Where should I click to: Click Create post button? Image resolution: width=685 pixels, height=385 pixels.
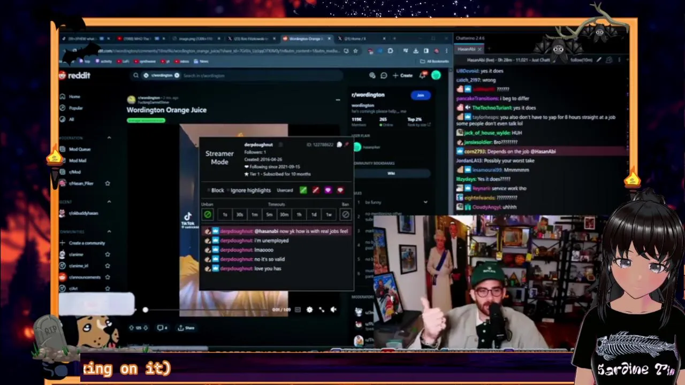pyautogui.click(x=402, y=75)
